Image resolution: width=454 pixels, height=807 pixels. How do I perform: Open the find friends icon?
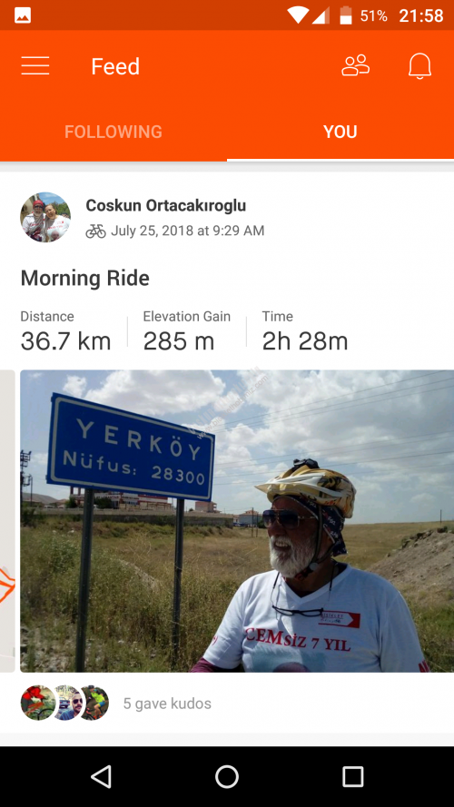coord(355,65)
